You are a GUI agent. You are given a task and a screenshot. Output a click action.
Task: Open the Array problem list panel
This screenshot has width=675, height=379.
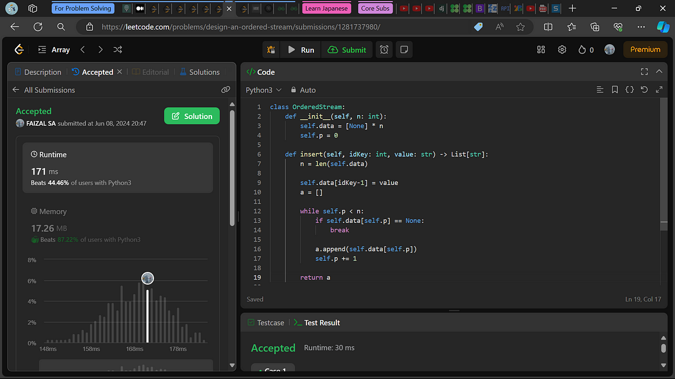point(53,49)
